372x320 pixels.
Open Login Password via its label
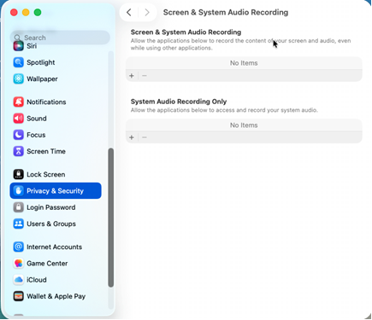(x=51, y=207)
